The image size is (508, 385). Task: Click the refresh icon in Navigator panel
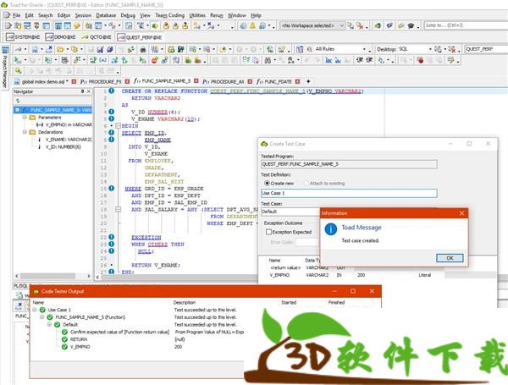tap(18, 101)
